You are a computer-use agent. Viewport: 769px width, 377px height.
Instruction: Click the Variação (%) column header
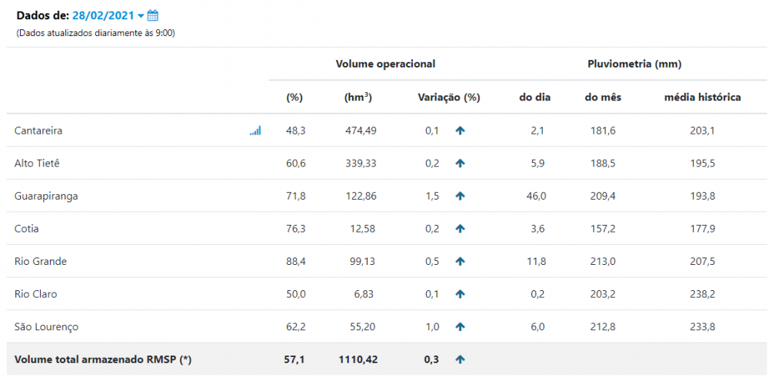[448, 98]
